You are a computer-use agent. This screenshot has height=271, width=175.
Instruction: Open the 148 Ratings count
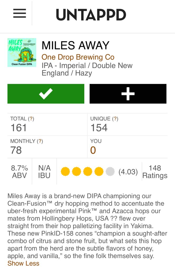click(x=155, y=172)
